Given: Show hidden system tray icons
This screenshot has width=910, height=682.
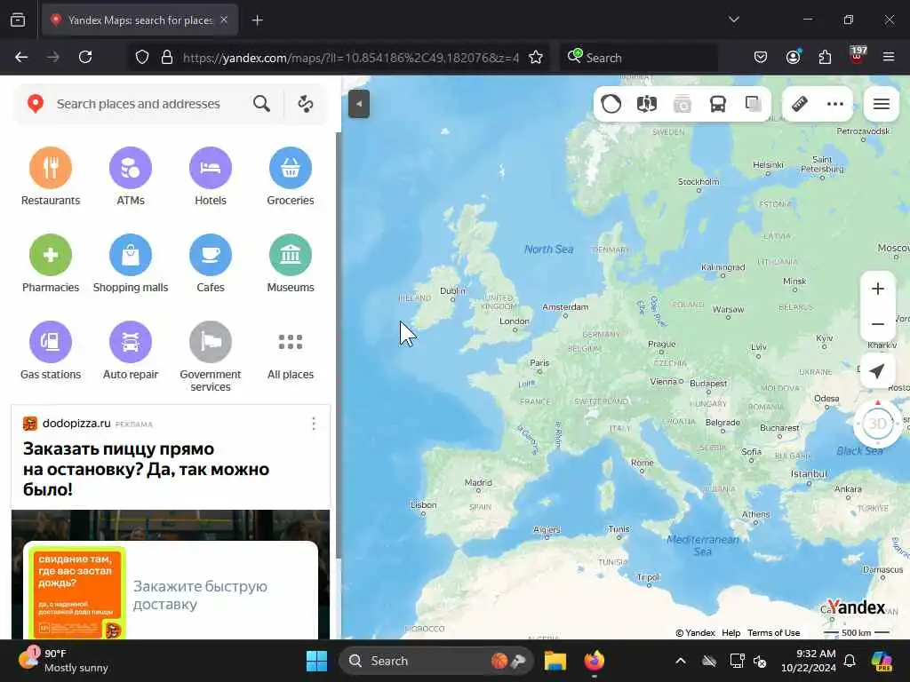Looking at the screenshot, I should (681, 661).
